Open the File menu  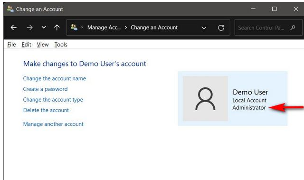pos(11,45)
